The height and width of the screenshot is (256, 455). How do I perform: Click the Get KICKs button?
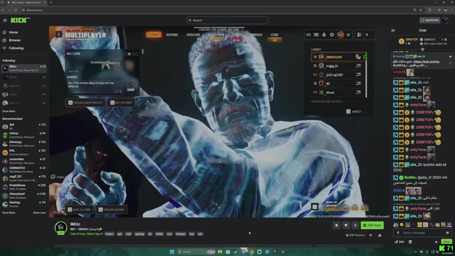(430, 20)
